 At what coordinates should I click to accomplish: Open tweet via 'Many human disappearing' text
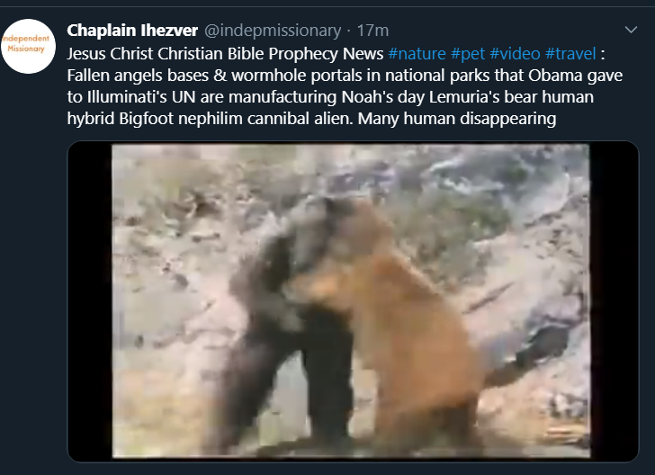point(457,119)
